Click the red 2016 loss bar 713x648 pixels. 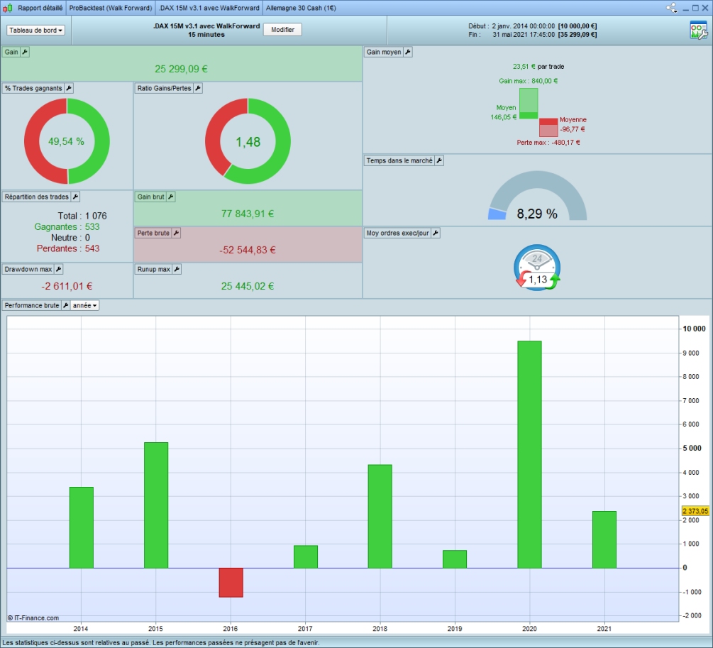pos(231,583)
